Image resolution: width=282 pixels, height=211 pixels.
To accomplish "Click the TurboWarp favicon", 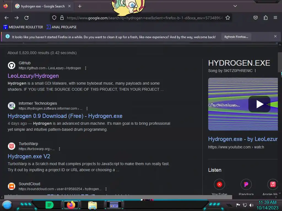I will coord(12,146).
